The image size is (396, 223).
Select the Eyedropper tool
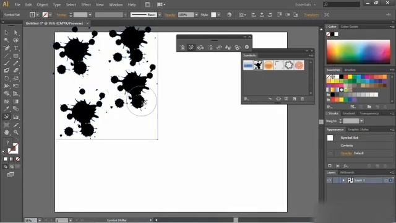7,109
